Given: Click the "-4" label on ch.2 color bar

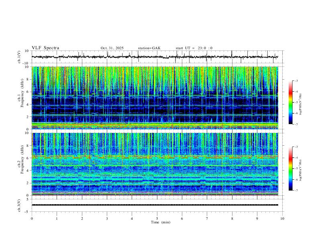Looking at the screenshot, I should click(x=296, y=158).
